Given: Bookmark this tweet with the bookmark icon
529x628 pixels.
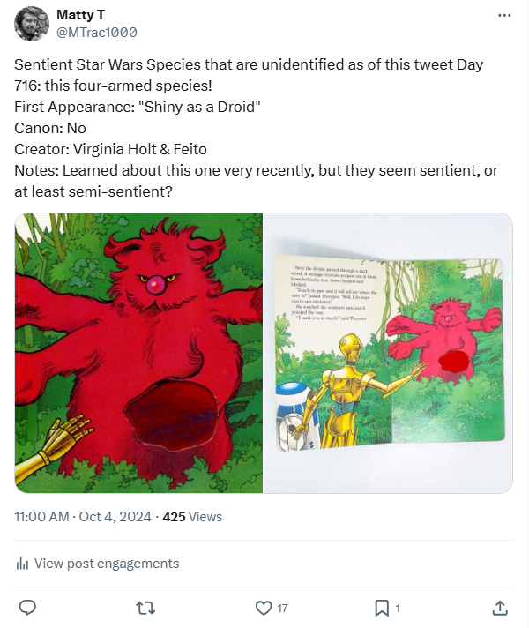Looking at the screenshot, I should point(382,608).
